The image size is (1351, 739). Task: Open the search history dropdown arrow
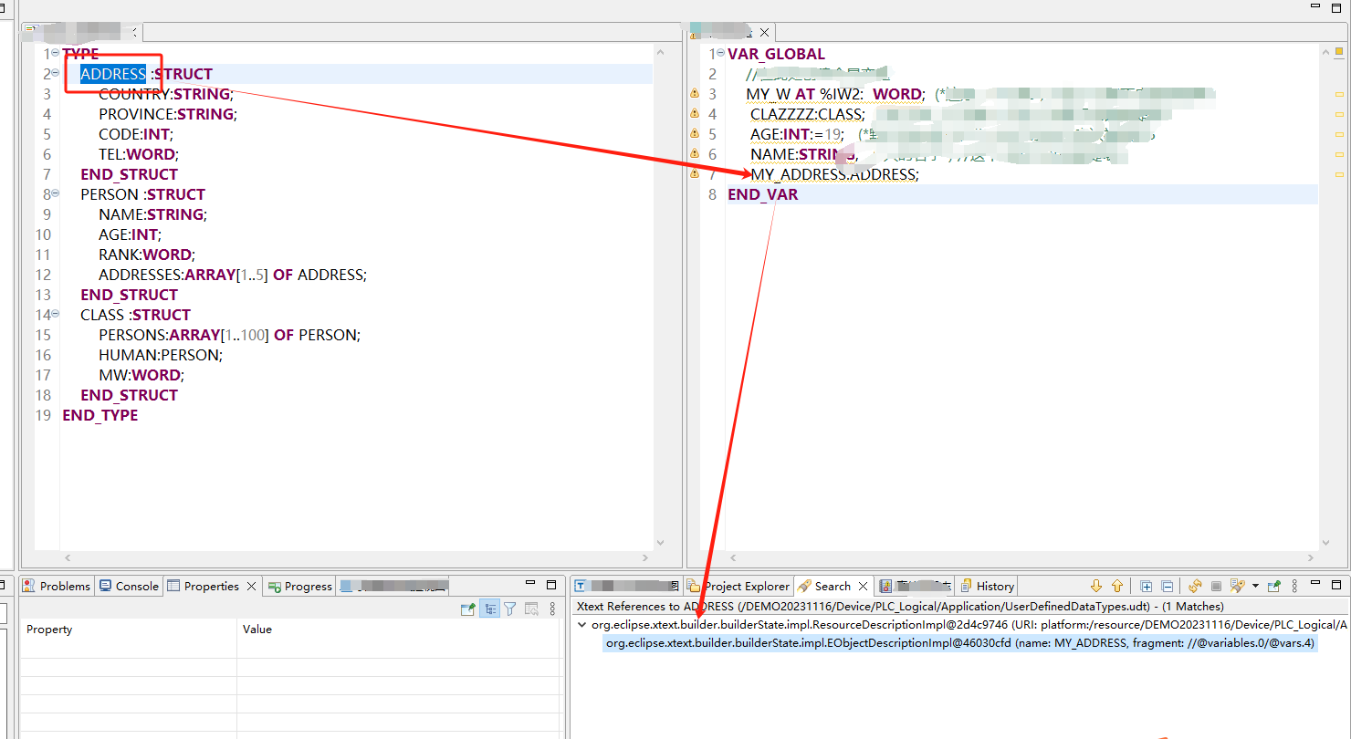pyautogui.click(x=1255, y=586)
